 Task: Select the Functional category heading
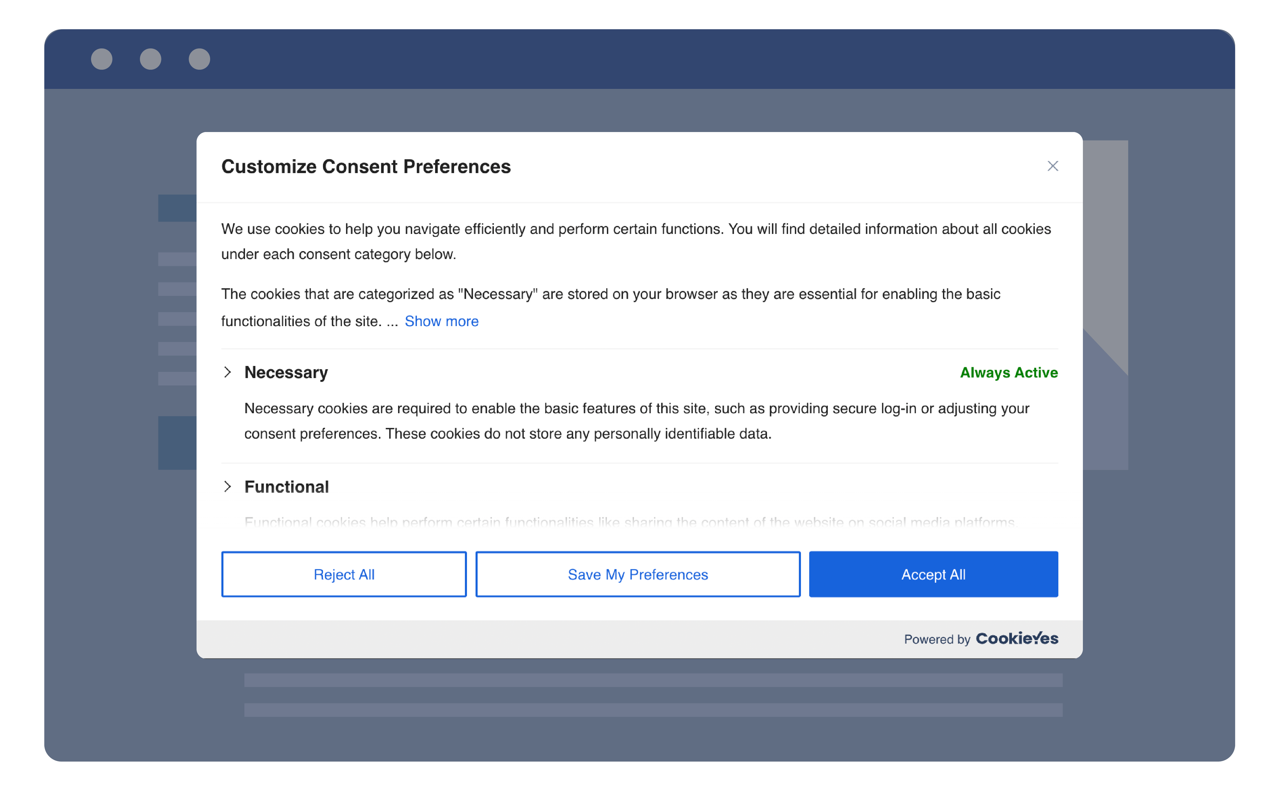tap(286, 486)
